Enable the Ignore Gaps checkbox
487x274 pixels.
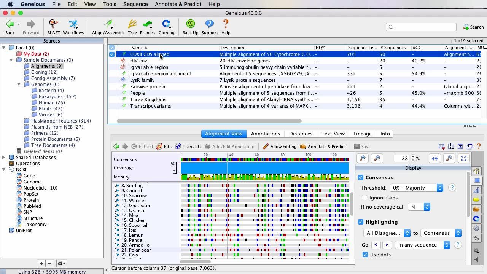coord(364,198)
